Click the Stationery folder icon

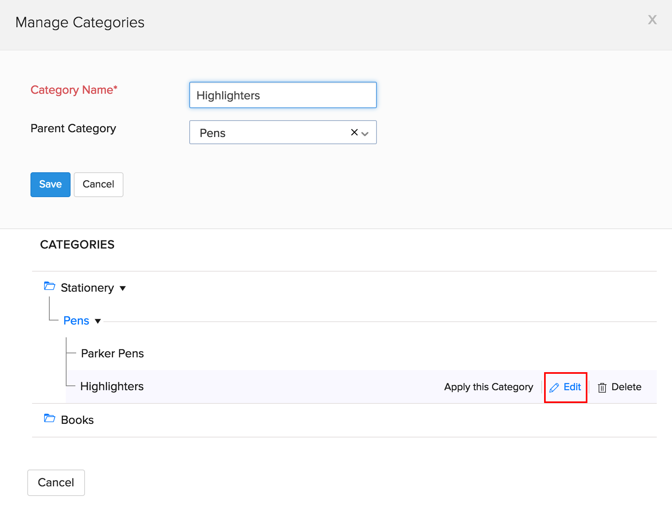[x=49, y=286]
